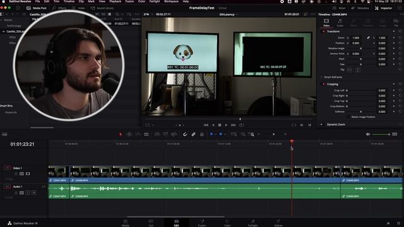Screen dimensions: 404x227
Task: Toggle the Position Lock padlock icon
Action: click(x=202, y=134)
